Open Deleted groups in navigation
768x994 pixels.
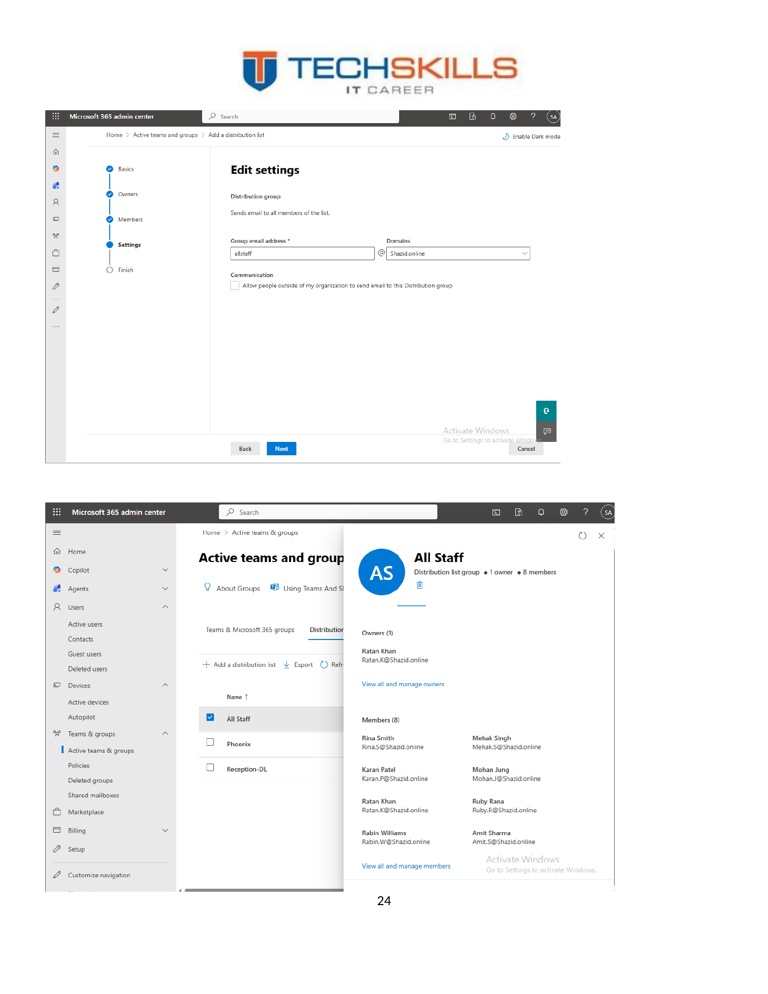90,780
